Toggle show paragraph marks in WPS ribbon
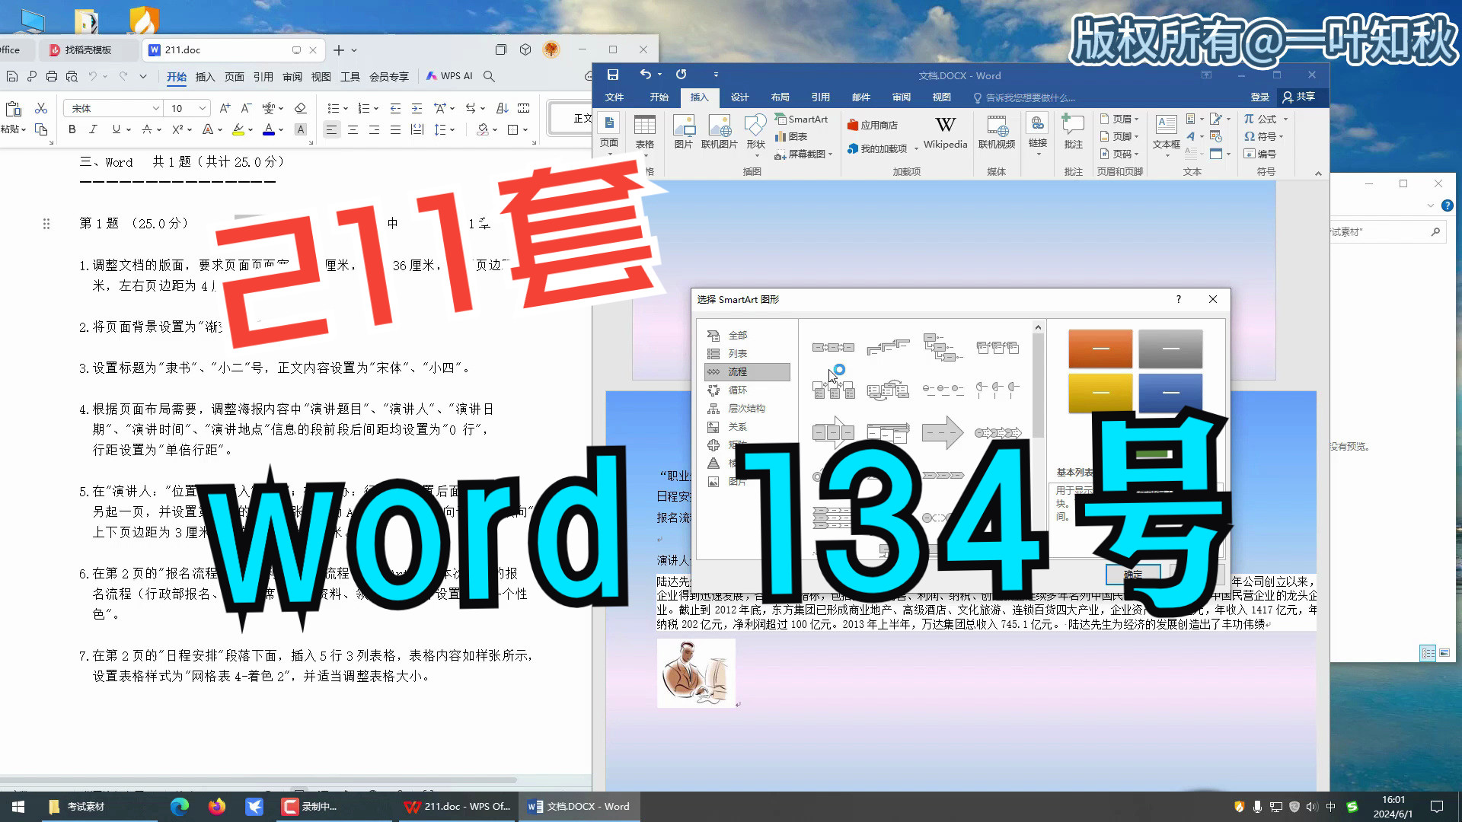This screenshot has width=1462, height=822. (470, 108)
